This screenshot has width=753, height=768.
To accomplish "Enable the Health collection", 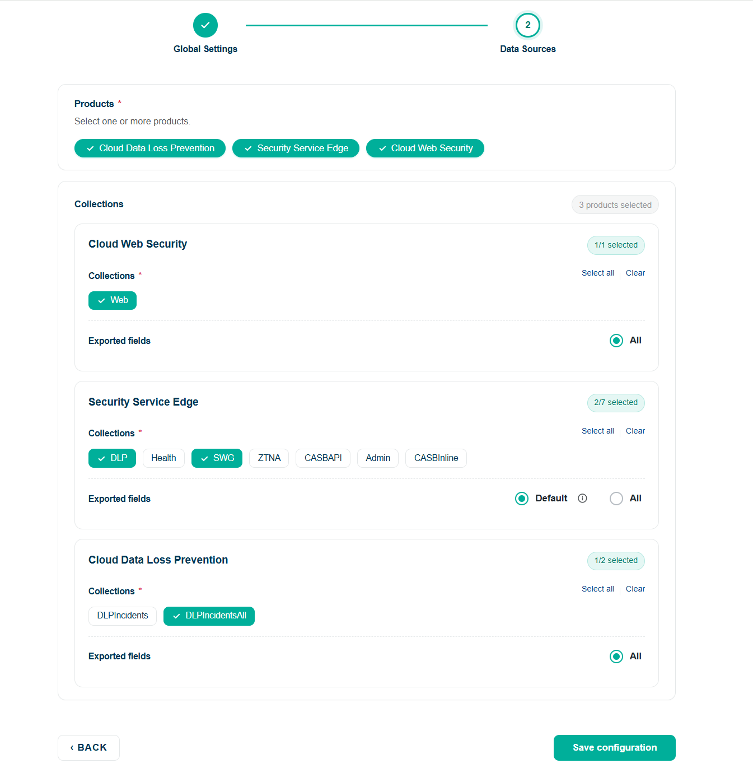I will (x=163, y=458).
